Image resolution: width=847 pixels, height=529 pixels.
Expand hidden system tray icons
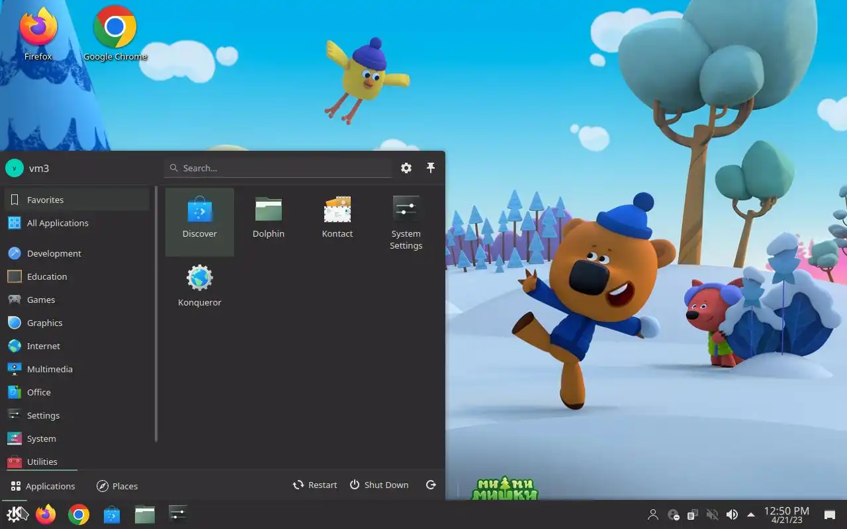(751, 514)
